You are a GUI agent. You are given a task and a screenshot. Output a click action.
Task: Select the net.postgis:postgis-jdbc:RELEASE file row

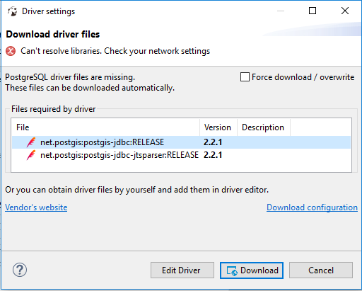[x=181, y=142]
